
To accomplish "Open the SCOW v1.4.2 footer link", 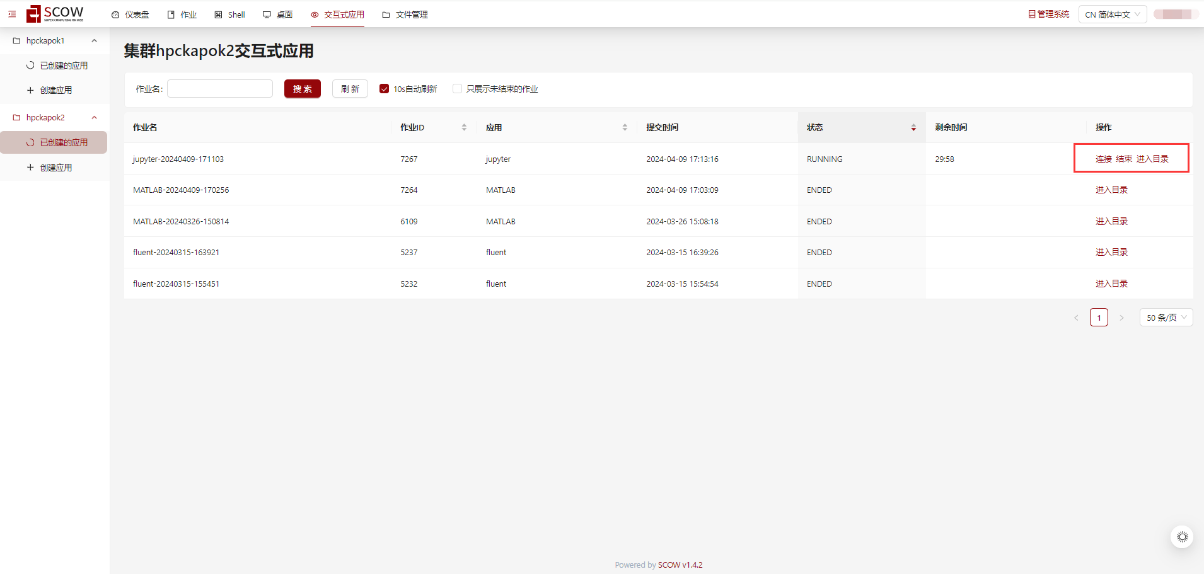I will coord(680,565).
